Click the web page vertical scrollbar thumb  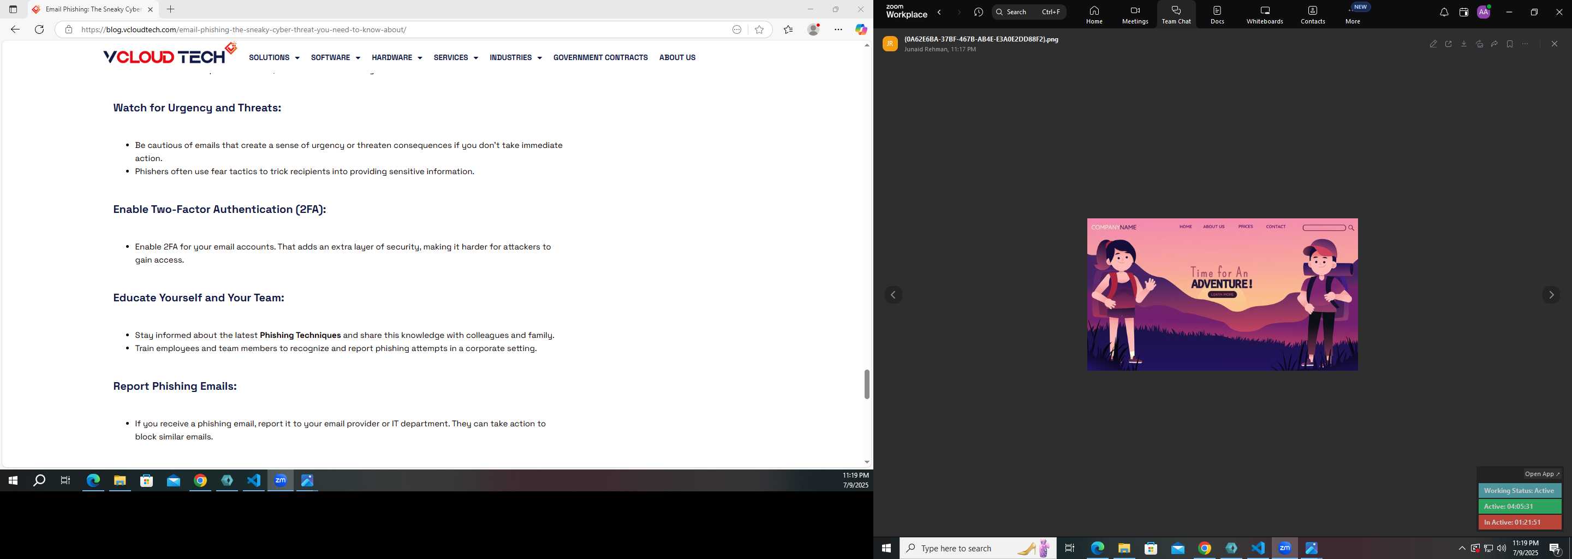[867, 384]
